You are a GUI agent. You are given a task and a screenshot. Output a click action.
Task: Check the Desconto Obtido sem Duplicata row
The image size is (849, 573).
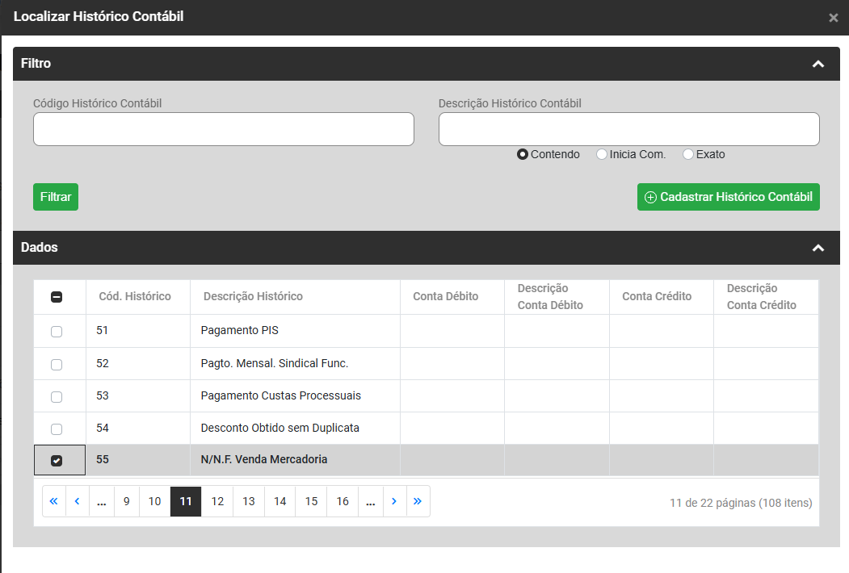pyautogui.click(x=57, y=429)
